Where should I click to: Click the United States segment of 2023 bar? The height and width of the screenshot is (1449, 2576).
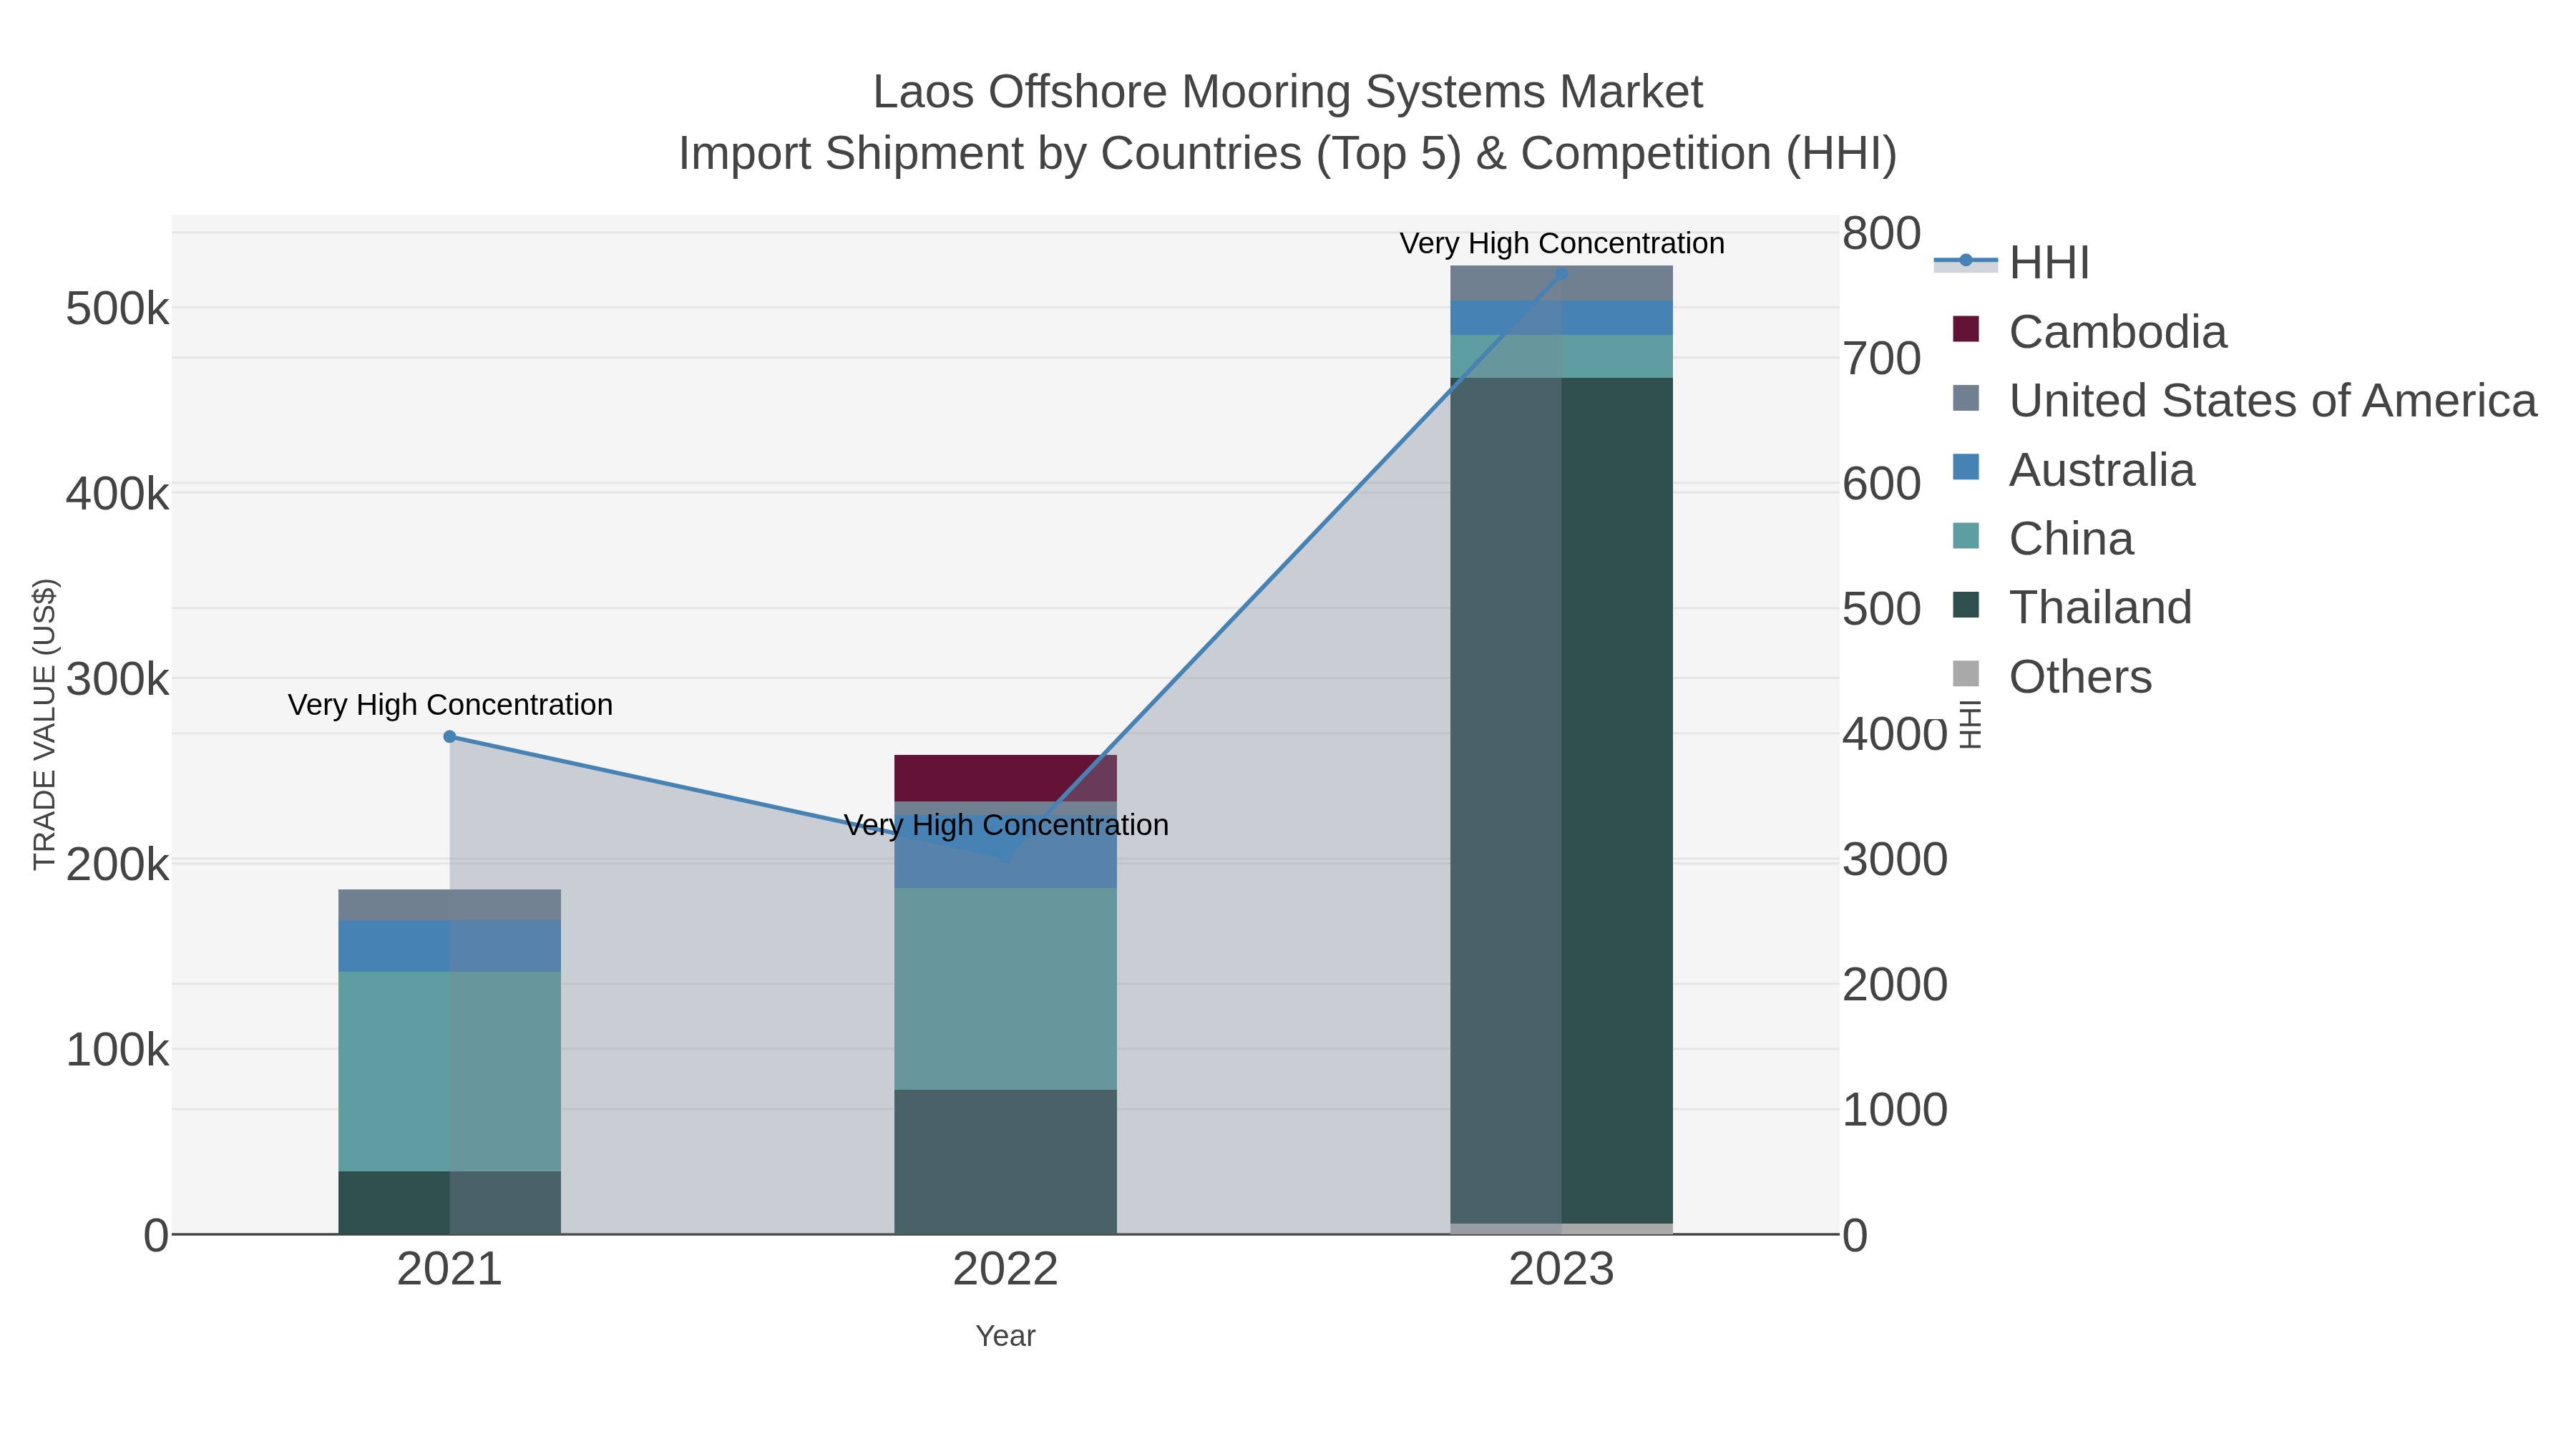[1562, 283]
